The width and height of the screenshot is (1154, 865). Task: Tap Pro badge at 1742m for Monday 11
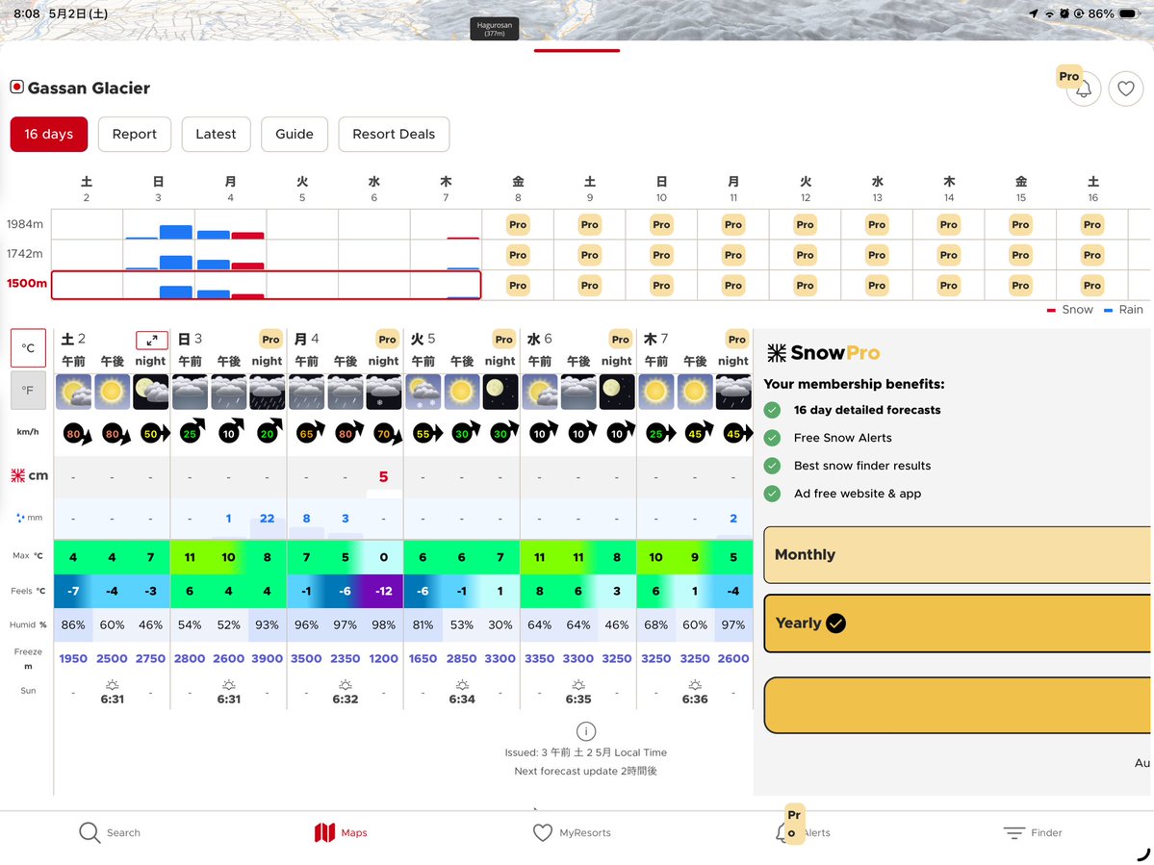click(x=733, y=255)
